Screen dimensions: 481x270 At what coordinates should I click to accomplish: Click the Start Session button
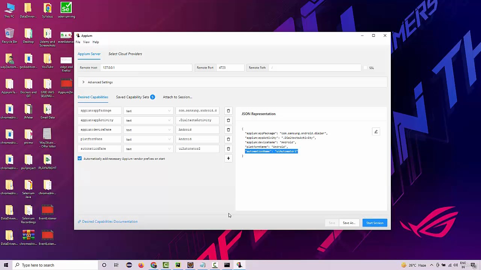[x=375, y=223]
